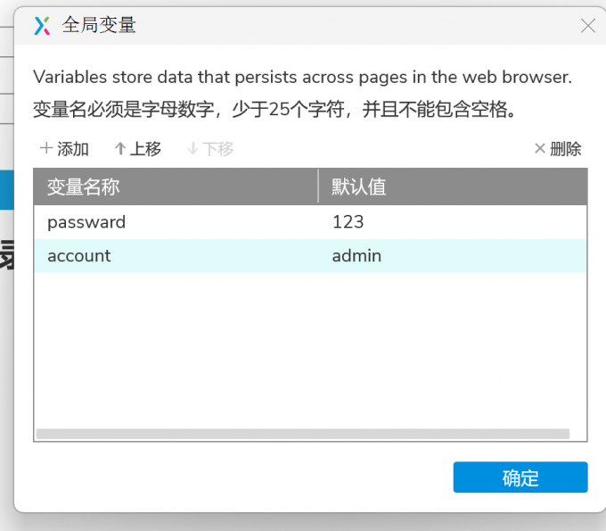The height and width of the screenshot is (531, 606).
Task: Select the default value 123 cell
Action: pos(452,222)
